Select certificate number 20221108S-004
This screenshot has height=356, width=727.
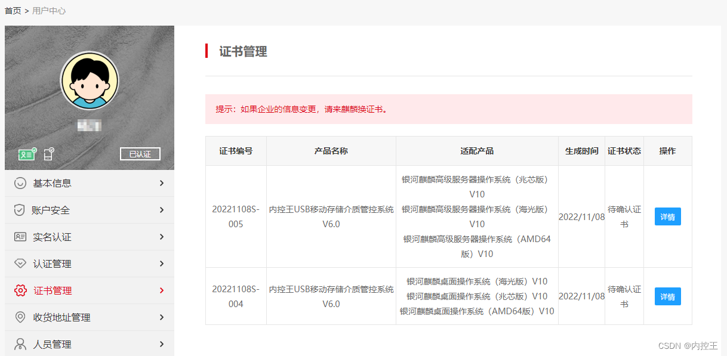pos(236,296)
